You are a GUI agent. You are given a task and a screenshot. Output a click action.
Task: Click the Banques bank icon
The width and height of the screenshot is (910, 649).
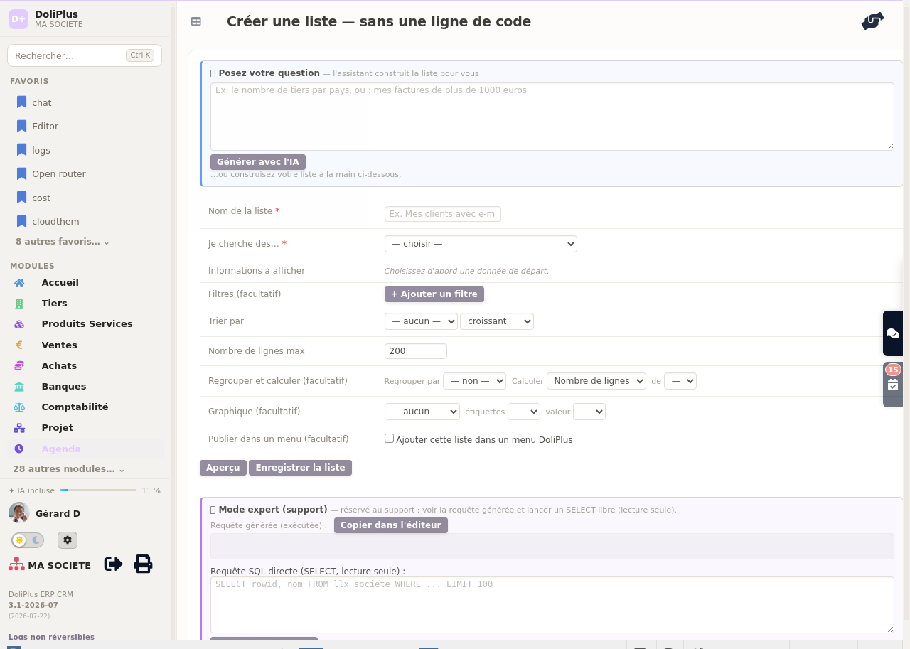click(x=19, y=386)
